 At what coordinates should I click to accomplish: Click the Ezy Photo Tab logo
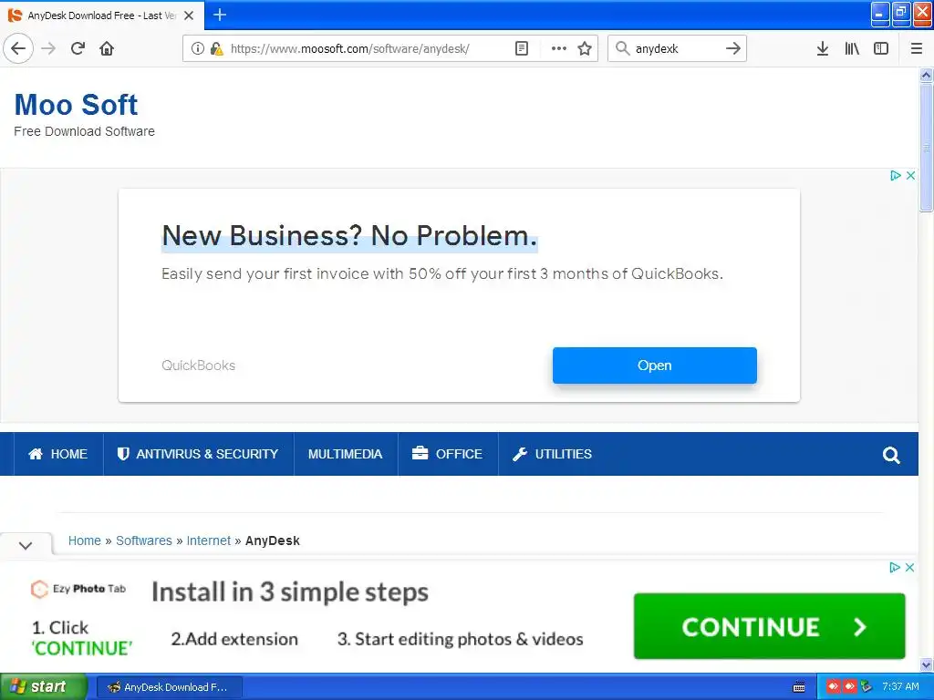click(78, 589)
